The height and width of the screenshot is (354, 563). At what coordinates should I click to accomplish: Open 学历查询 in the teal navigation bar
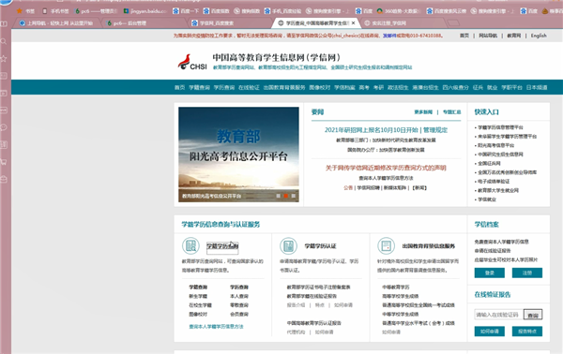tap(224, 87)
